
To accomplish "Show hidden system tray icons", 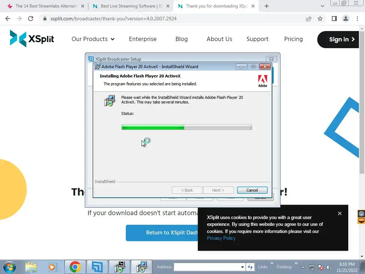I will [303, 267].
